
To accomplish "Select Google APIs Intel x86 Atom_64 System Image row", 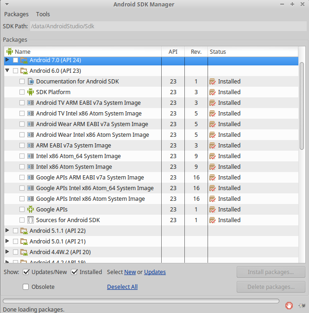I will click(151, 188).
